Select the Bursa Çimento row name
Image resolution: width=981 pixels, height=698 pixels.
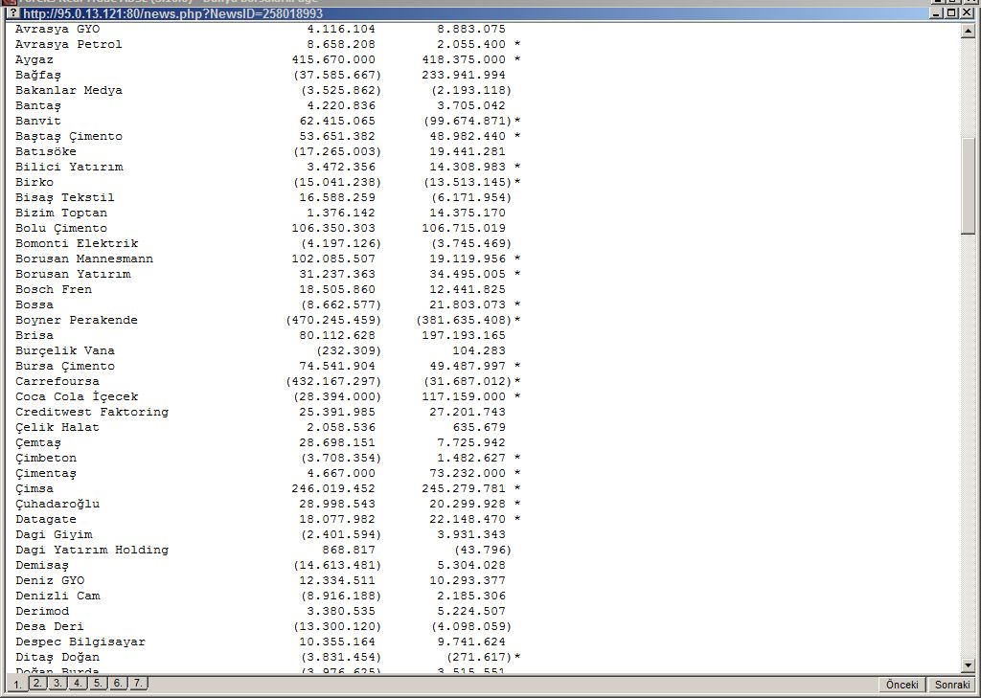(x=65, y=366)
